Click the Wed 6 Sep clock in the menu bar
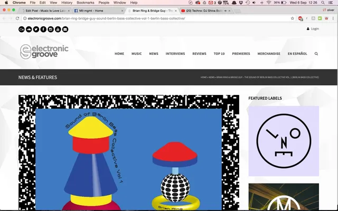 click(304, 3)
